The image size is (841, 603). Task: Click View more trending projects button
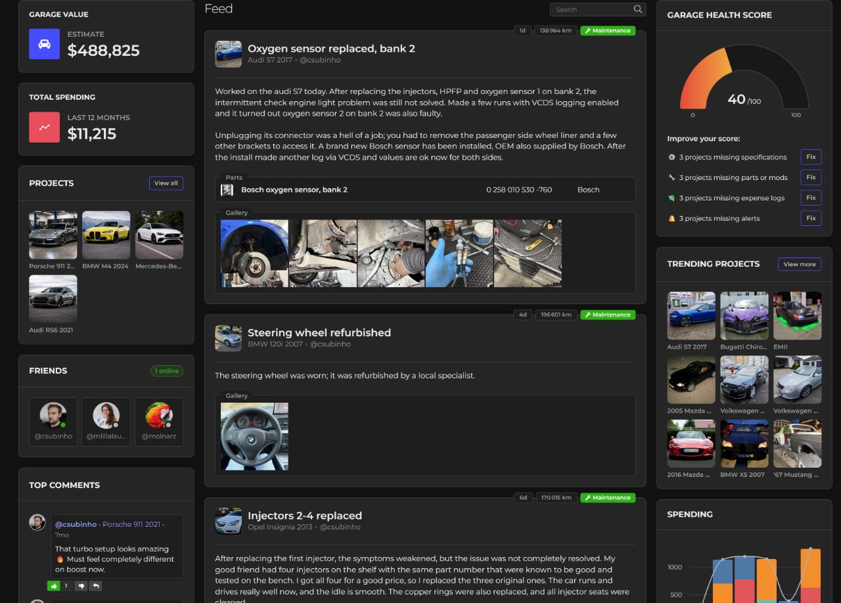[800, 264]
